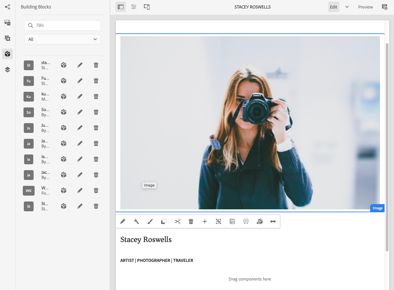Click the paintbrush Styles icon in component toolbar
Viewport: 394px width, 290px height.
click(150, 221)
